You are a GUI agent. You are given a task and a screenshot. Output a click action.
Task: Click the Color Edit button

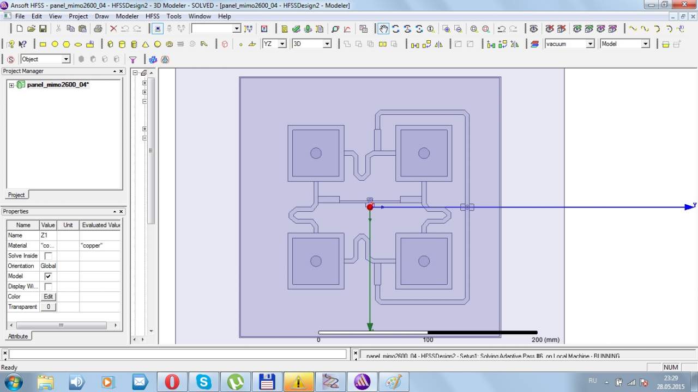point(48,297)
